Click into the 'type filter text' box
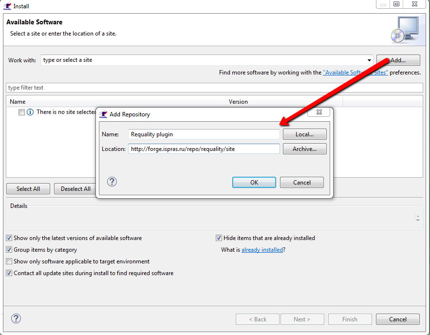Screen dimensions: 430x335 tap(214, 88)
